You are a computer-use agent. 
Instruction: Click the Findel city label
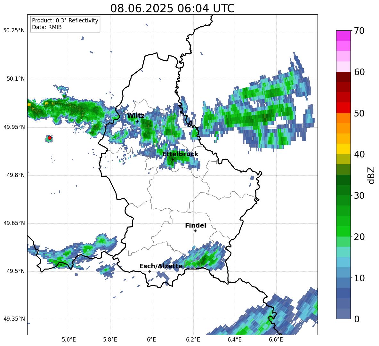coord(196,225)
